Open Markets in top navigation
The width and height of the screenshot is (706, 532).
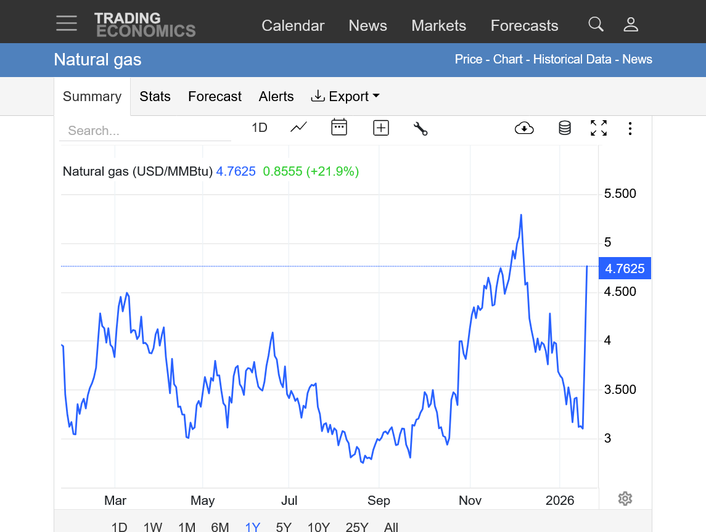438,25
